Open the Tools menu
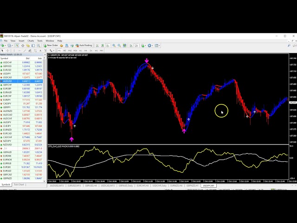The image size is (297, 223). click(40, 41)
